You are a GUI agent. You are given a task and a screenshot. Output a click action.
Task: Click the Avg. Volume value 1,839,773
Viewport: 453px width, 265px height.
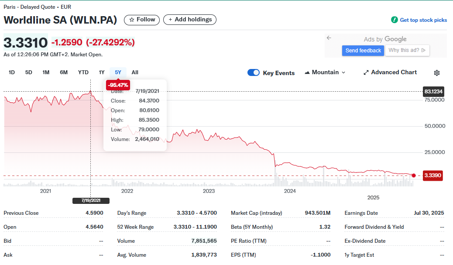(x=204, y=255)
